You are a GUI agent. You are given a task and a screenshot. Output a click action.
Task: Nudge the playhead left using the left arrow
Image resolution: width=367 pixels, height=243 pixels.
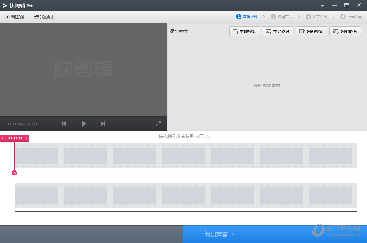point(2,138)
